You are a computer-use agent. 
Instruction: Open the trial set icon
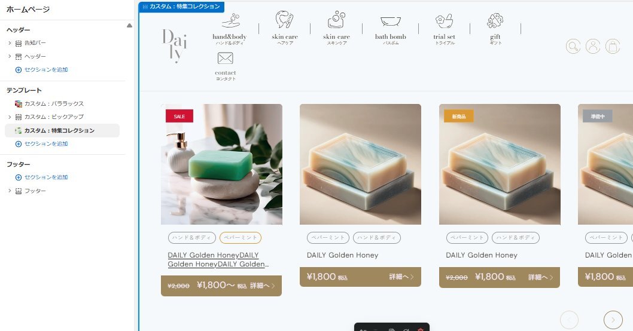click(x=444, y=21)
